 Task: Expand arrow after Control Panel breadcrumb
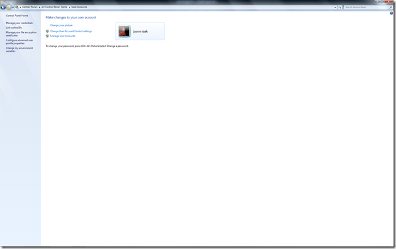(39, 7)
